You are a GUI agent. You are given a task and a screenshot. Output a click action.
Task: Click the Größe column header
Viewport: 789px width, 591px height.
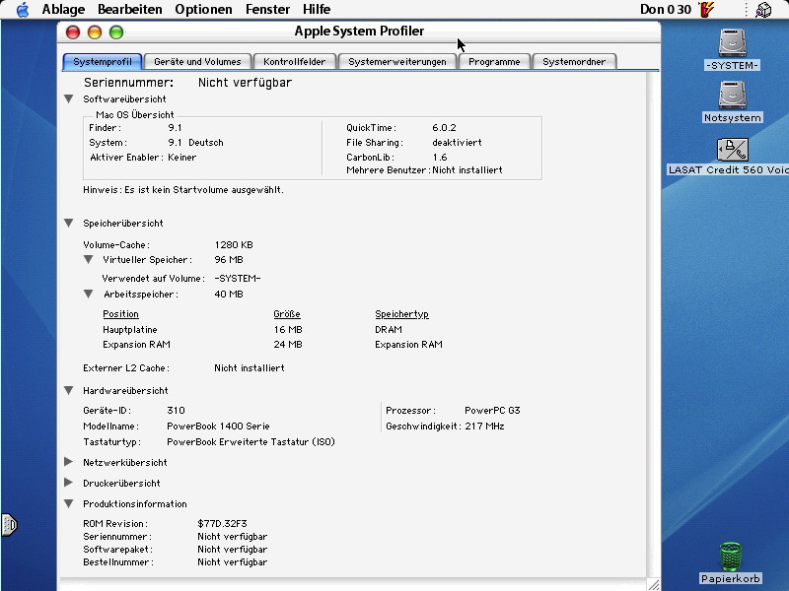[x=287, y=314]
